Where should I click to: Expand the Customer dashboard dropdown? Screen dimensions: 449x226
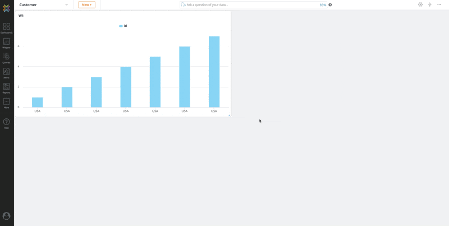tap(66, 4)
